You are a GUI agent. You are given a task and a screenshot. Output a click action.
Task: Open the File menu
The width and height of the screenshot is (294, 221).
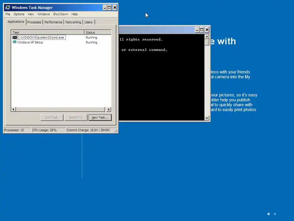[8, 14]
